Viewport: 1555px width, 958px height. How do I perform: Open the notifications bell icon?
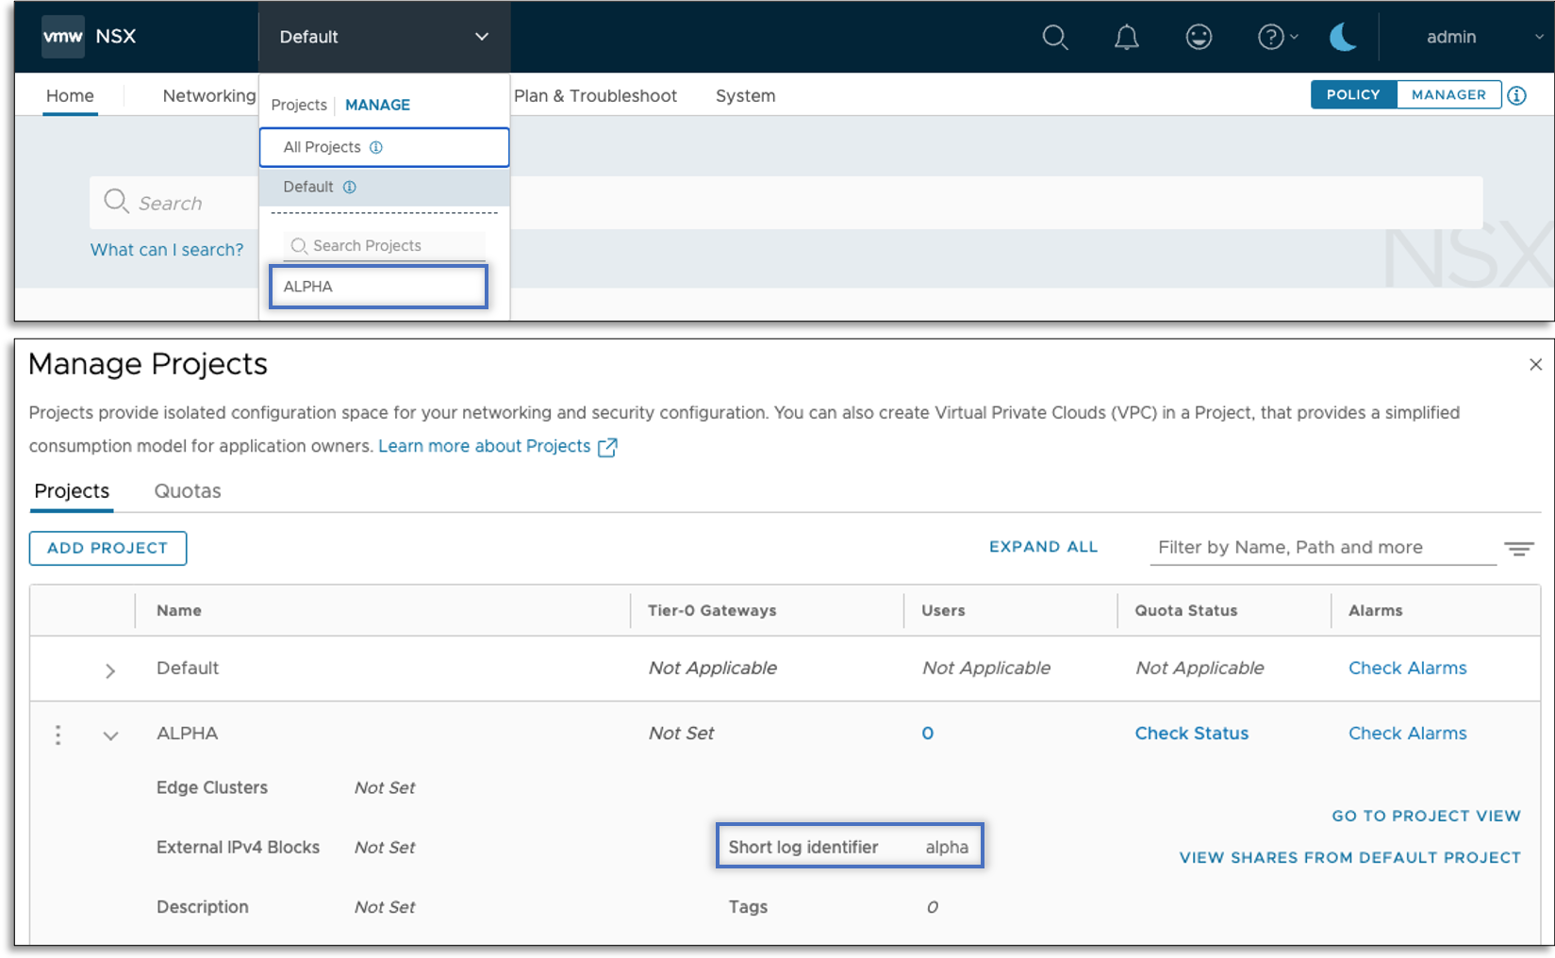tap(1126, 38)
